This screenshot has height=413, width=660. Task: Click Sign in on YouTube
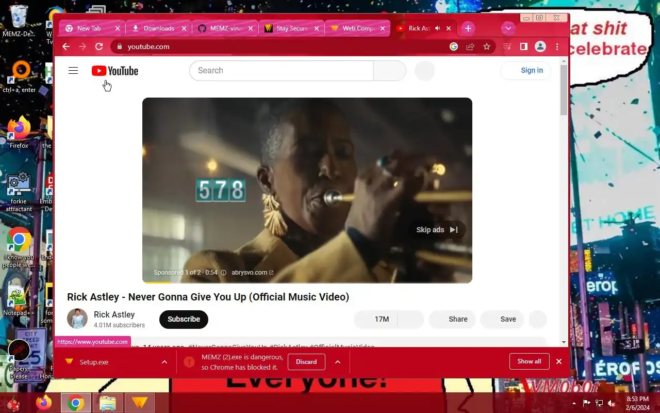tap(526, 71)
